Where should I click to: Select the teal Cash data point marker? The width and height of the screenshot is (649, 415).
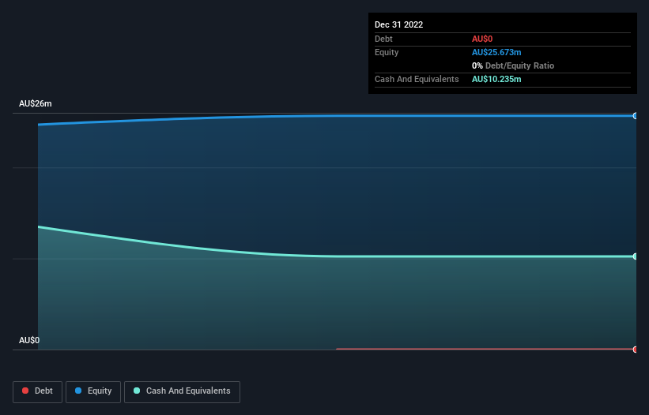point(636,256)
